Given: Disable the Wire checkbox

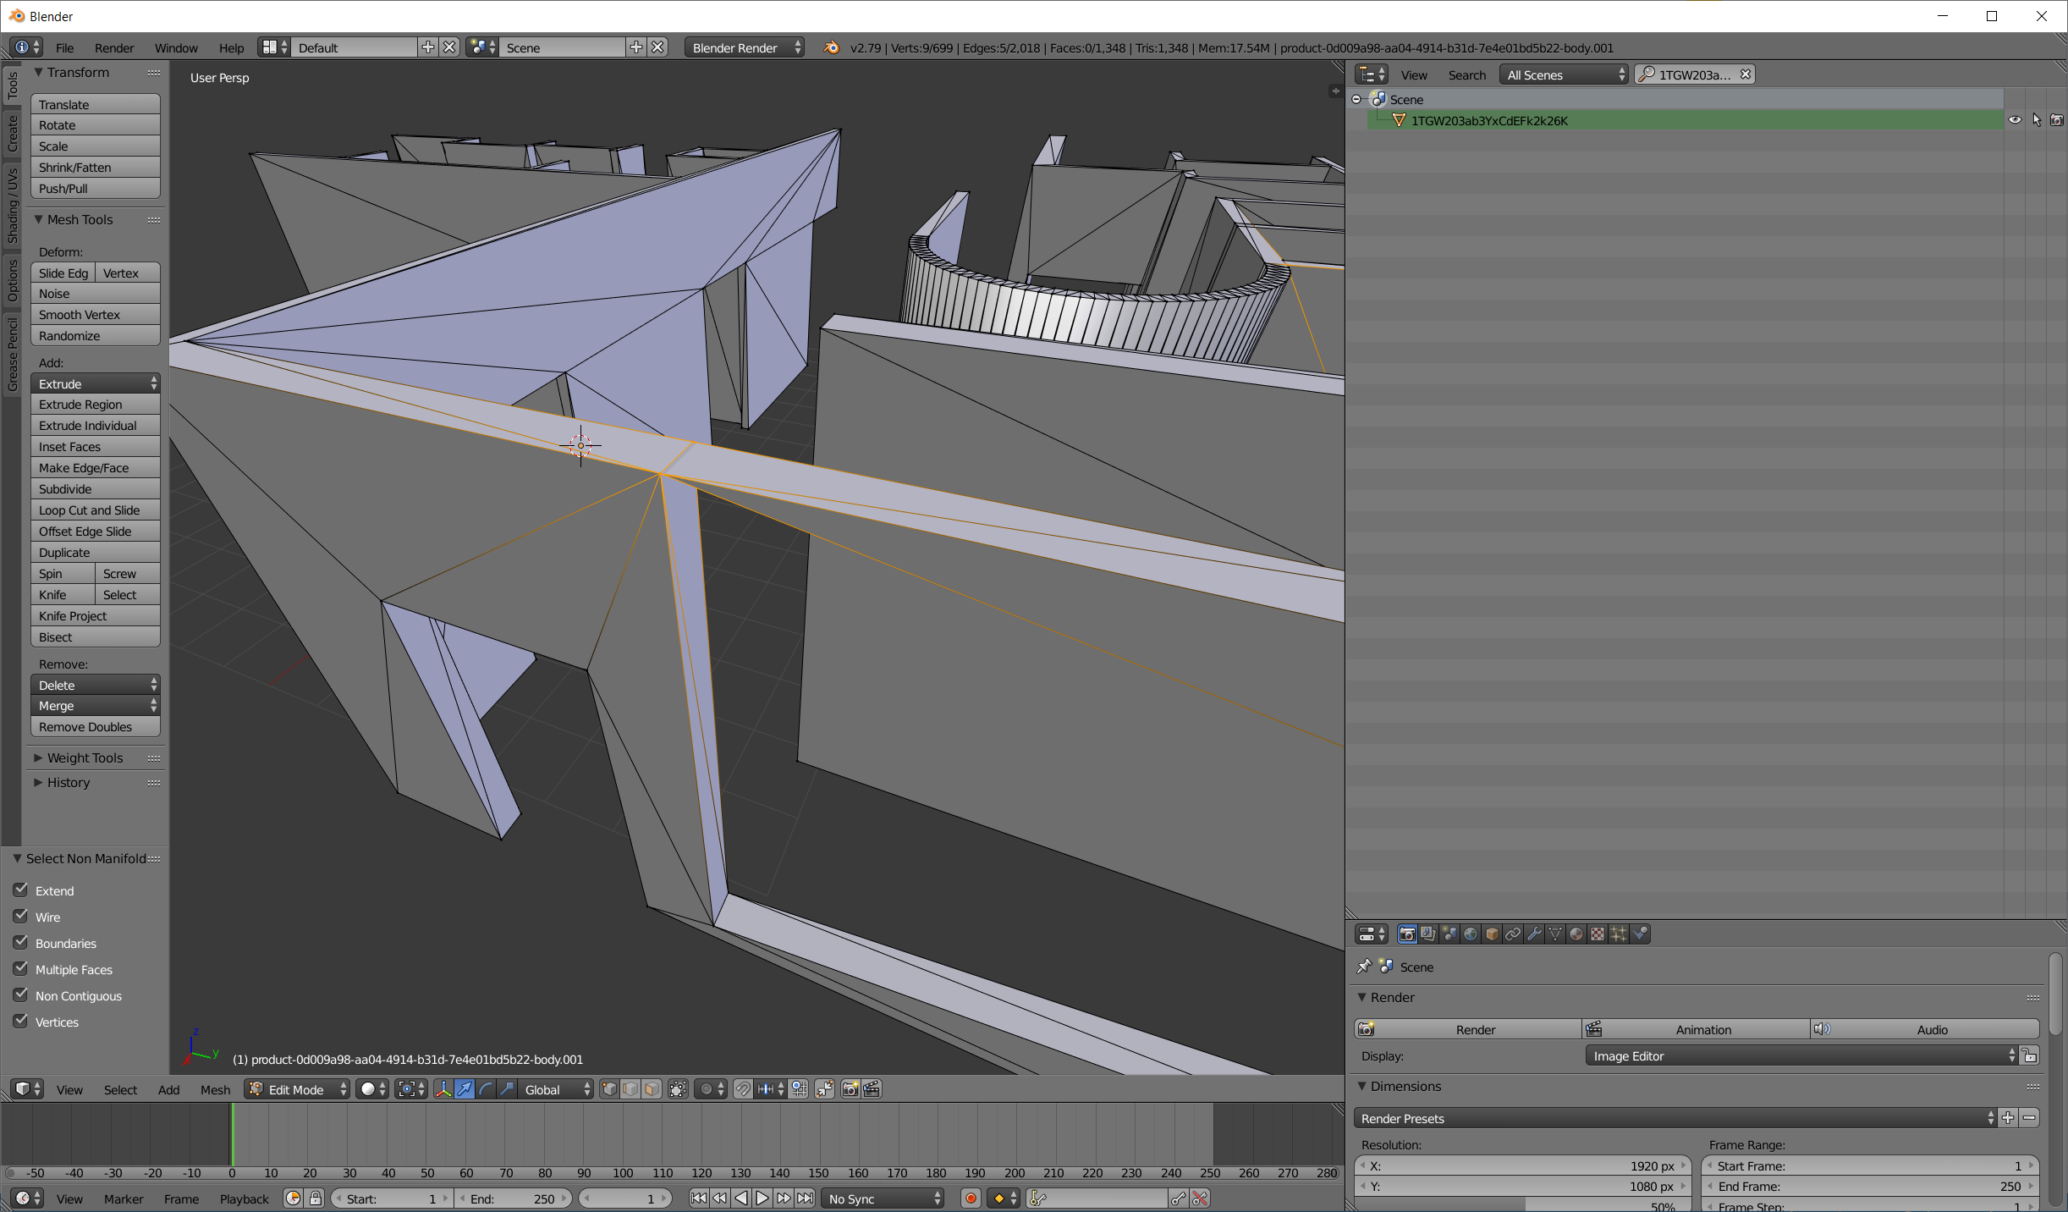Looking at the screenshot, I should [x=20, y=917].
